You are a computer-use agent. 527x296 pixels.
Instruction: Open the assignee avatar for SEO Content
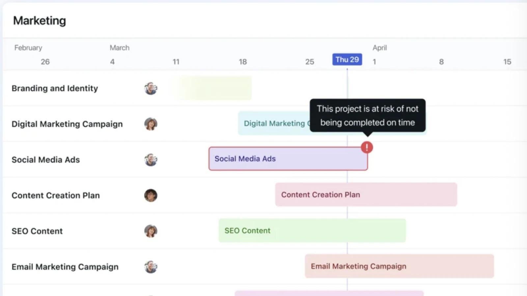[x=151, y=231]
